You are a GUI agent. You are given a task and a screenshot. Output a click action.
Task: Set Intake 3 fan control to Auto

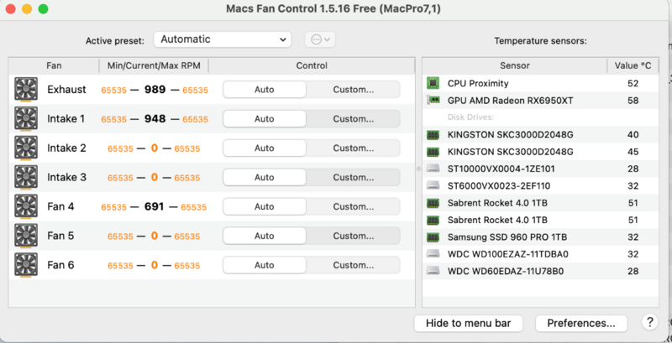coord(264,177)
